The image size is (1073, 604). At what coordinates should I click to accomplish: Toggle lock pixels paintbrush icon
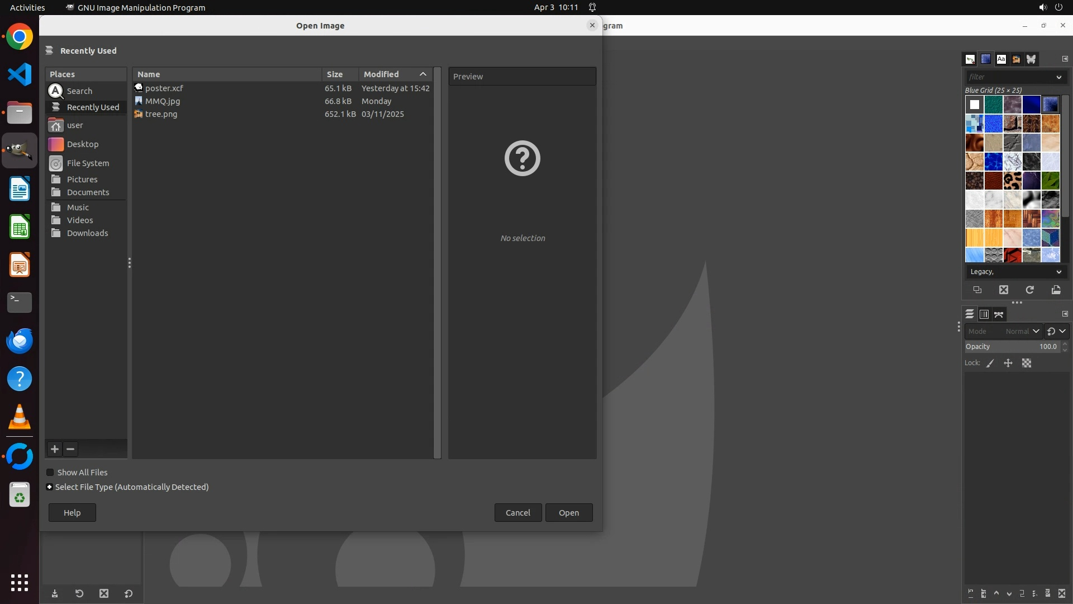pos(990,364)
